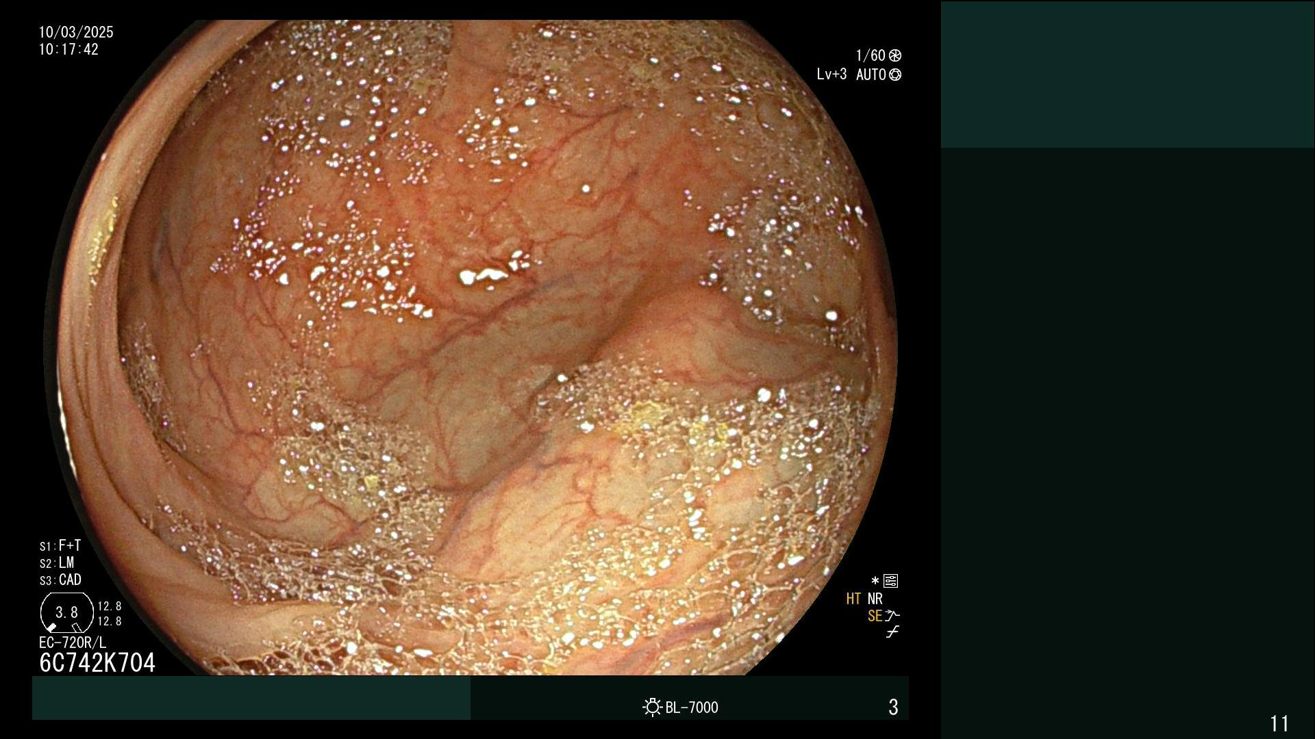The height and width of the screenshot is (739, 1315).
Task: Click the date text 10/03/2025
Action: tap(76, 32)
